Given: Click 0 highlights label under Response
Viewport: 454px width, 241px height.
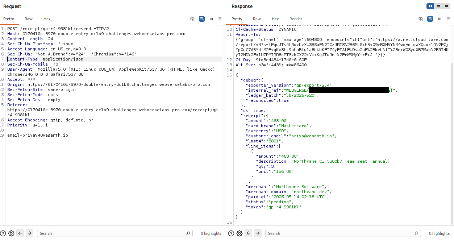Looking at the screenshot, I should pos(439,233).
